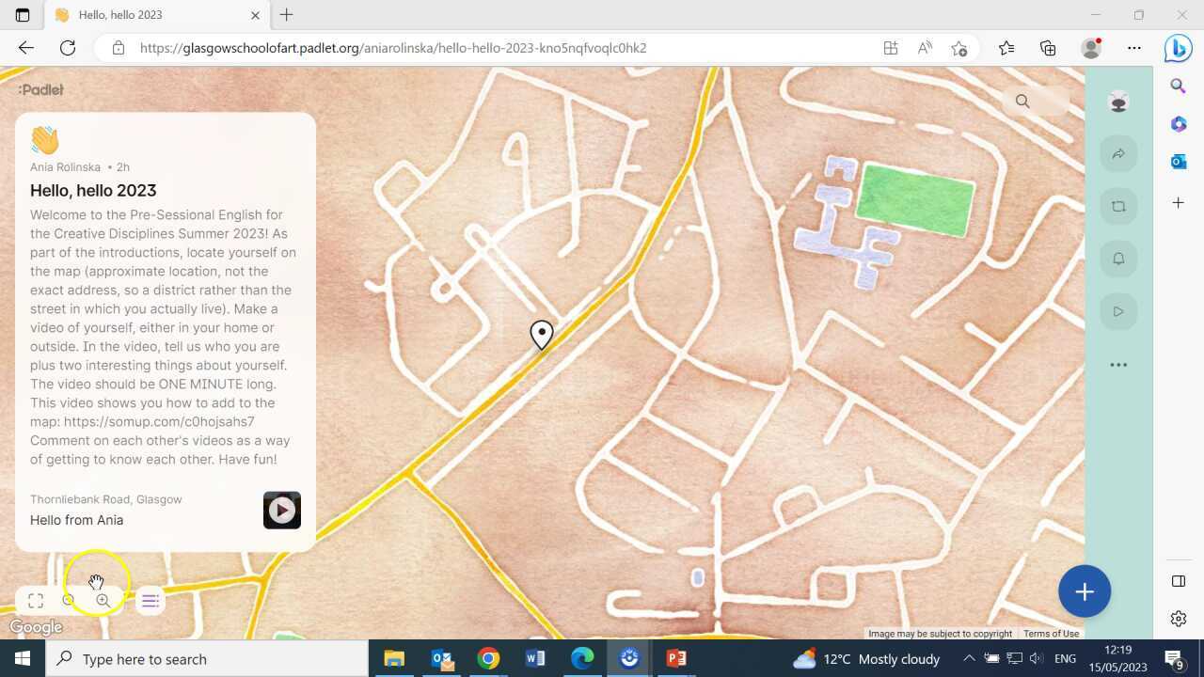The image size is (1204, 677).
Task: Open the Padlet search tool
Action: click(x=1022, y=101)
